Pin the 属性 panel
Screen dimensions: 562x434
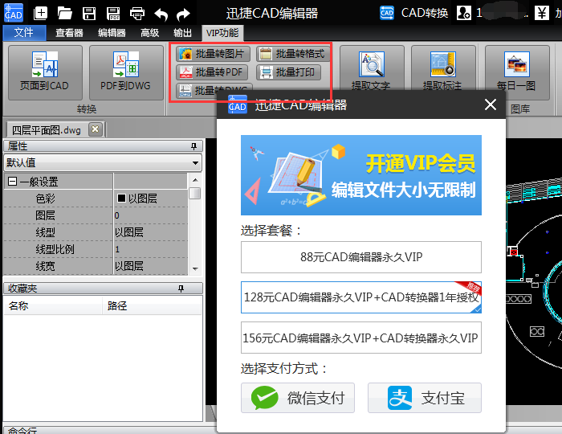[194, 146]
